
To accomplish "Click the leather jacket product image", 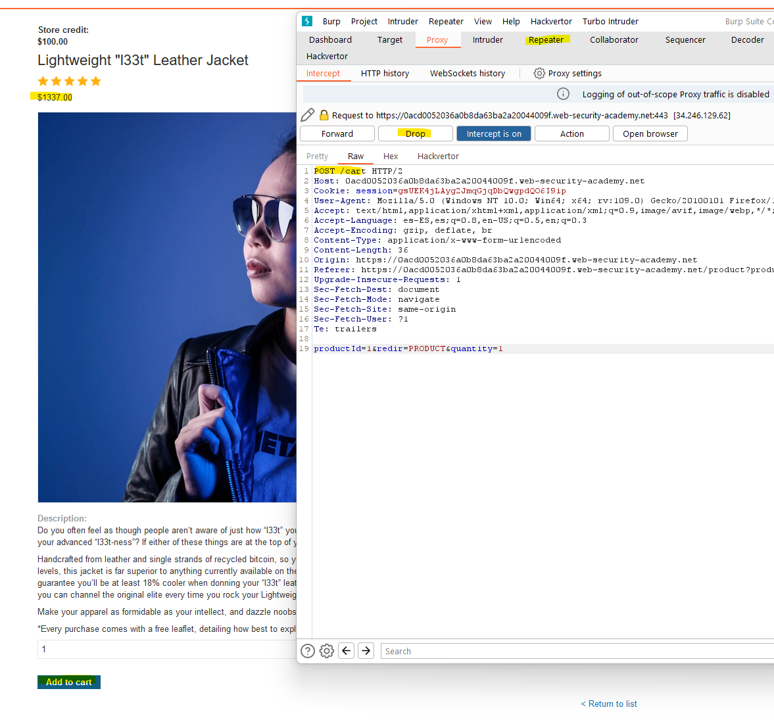I will click(167, 308).
